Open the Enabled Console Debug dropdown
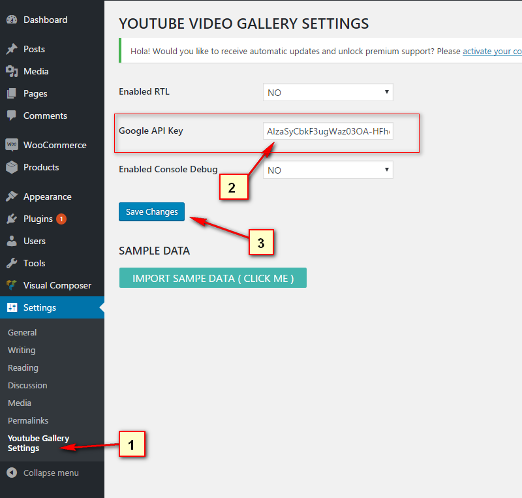Image resolution: width=522 pixels, height=498 pixels. pos(328,170)
